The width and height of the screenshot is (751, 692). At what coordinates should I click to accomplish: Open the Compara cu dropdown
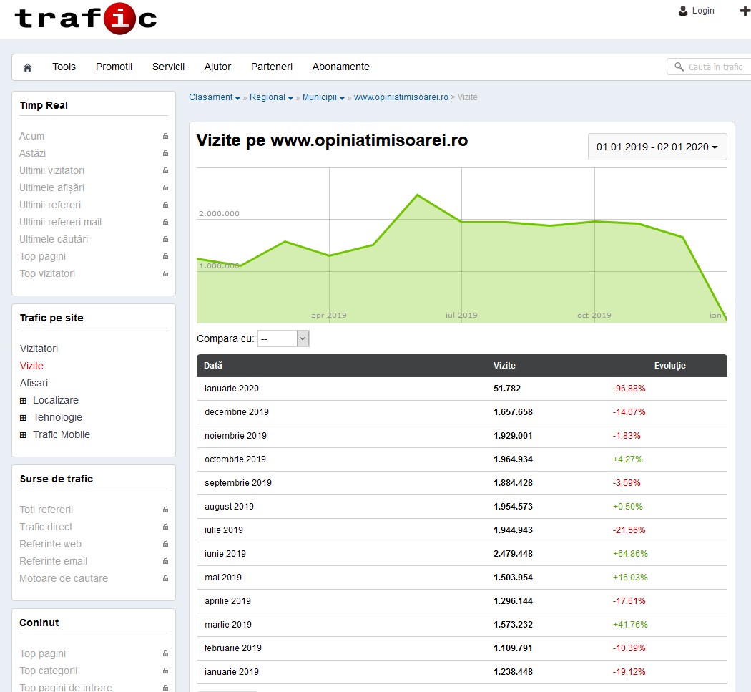283,338
